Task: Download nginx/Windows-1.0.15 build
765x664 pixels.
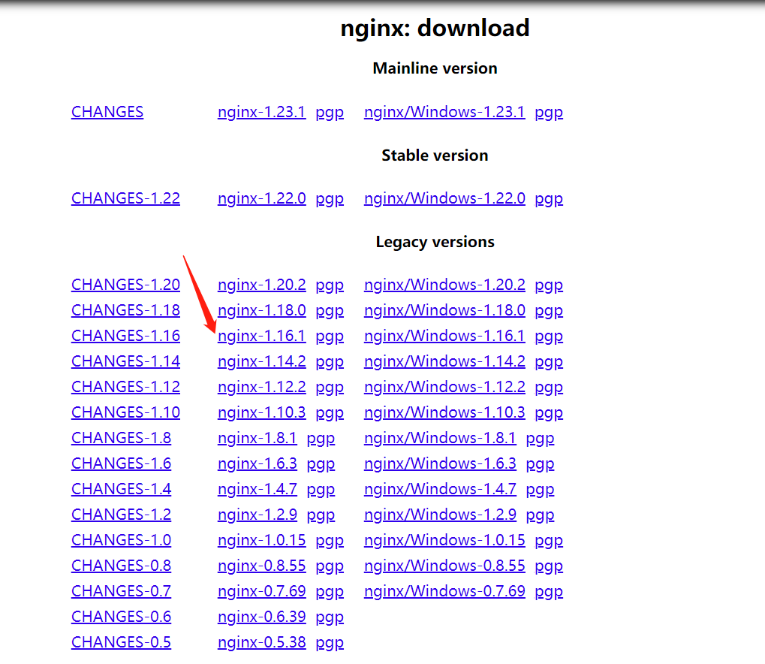Action: (444, 539)
